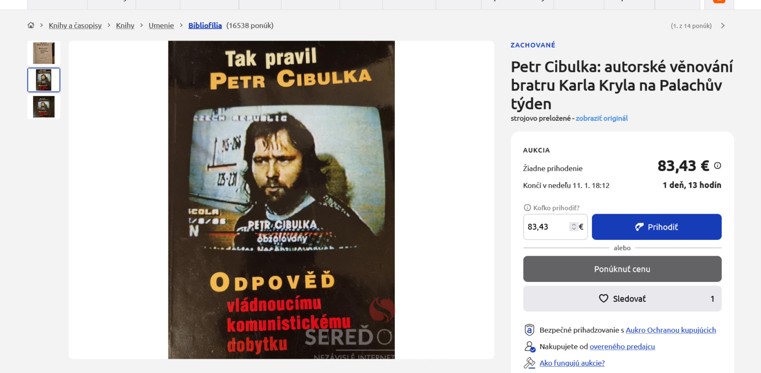The width and height of the screenshot is (761, 373).
Task: Click the info icon beside 'Koľko prihodiť?'
Action: click(527, 208)
